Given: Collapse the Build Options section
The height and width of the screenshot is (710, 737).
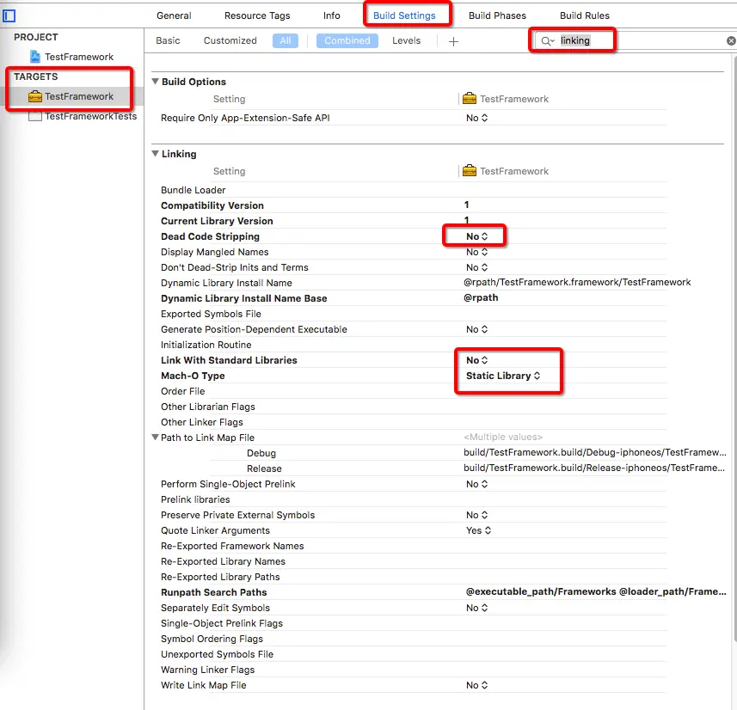Looking at the screenshot, I should click(x=155, y=82).
